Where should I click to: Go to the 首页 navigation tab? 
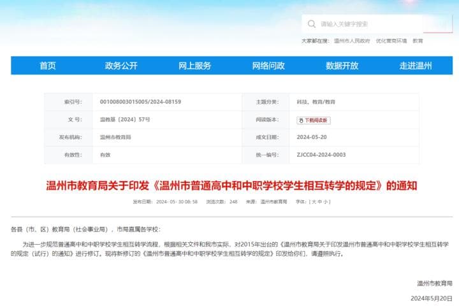[x=48, y=66]
